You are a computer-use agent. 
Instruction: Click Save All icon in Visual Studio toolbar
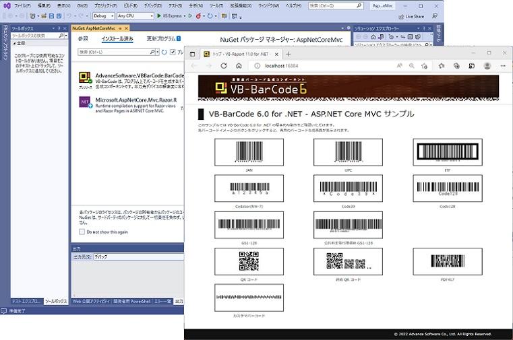59,15
